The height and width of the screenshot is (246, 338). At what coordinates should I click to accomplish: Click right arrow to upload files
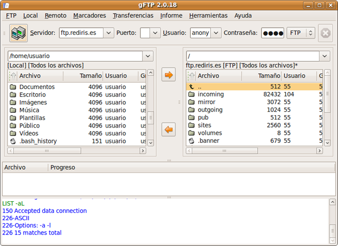point(169,75)
